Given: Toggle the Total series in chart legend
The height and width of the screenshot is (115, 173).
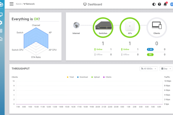Looking at the screenshot, I should (70, 77).
